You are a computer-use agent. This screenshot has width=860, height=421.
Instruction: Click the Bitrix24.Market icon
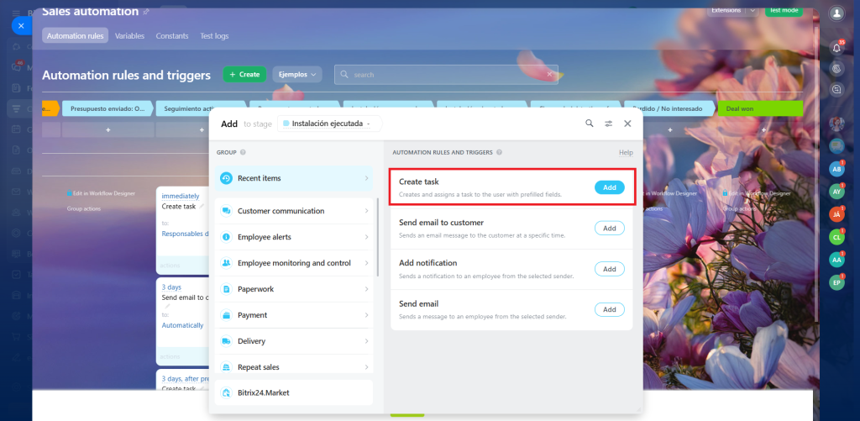click(227, 392)
